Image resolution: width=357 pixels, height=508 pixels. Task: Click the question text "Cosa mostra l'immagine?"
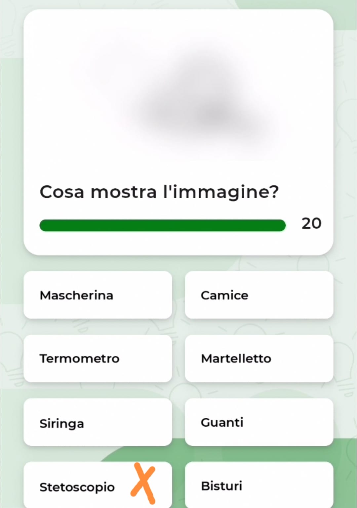[x=159, y=192]
